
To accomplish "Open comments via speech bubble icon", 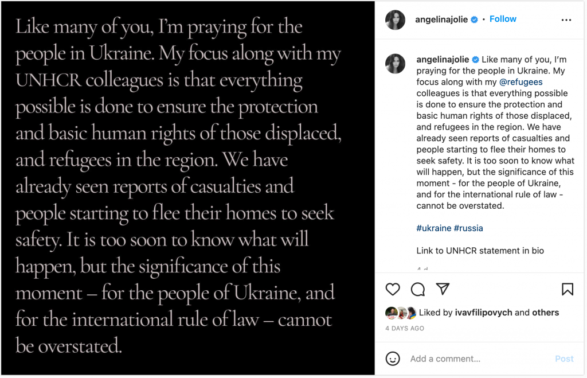I will coord(418,289).
